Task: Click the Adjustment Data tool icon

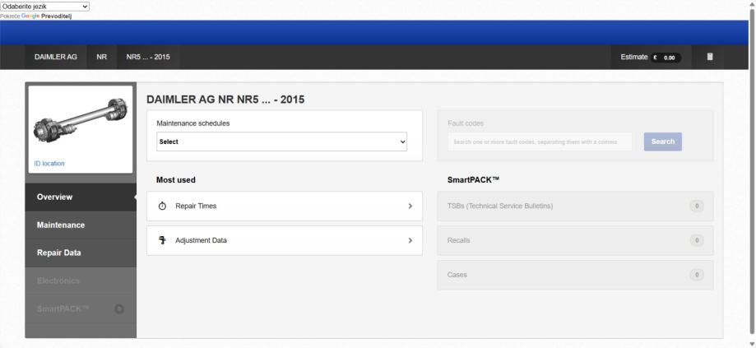Action: pyautogui.click(x=162, y=240)
